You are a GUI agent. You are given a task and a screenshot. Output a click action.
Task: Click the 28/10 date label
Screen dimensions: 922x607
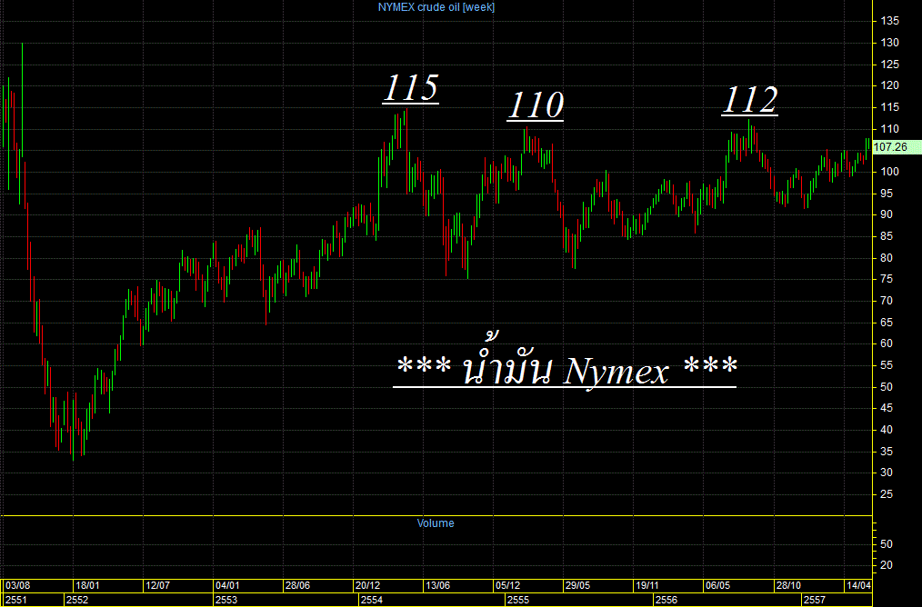click(788, 586)
